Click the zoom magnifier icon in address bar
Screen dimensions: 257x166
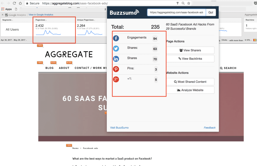click(183, 3)
